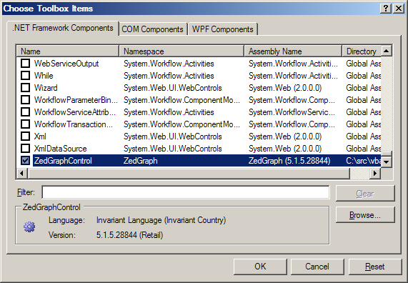Check the WorkflowTransaction... checkbox
This screenshot has height=283, width=408.
[25, 124]
